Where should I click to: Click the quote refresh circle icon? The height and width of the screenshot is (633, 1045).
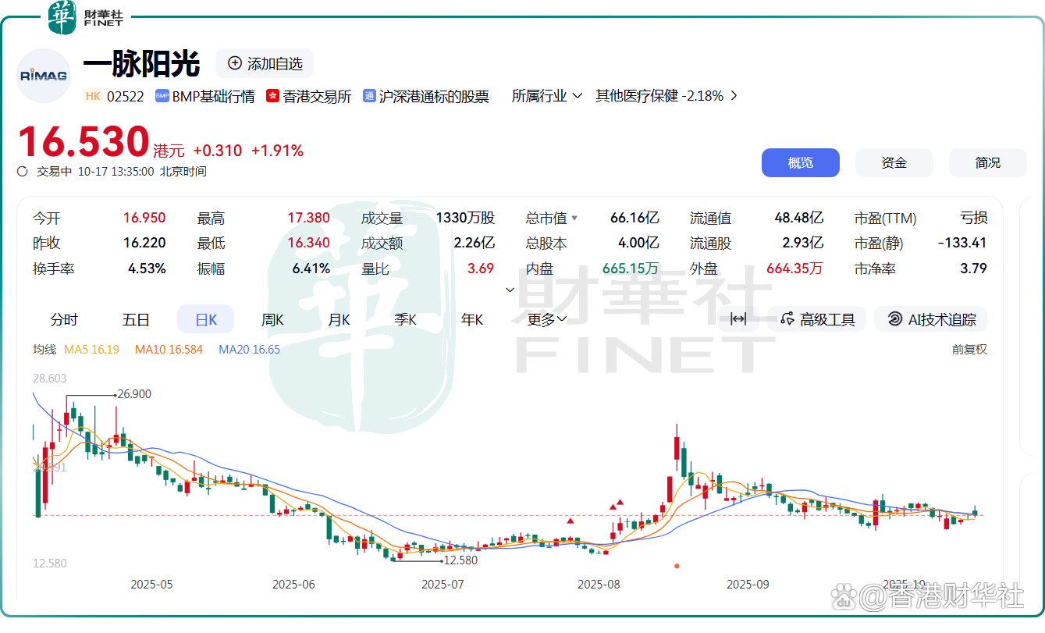click(x=21, y=170)
